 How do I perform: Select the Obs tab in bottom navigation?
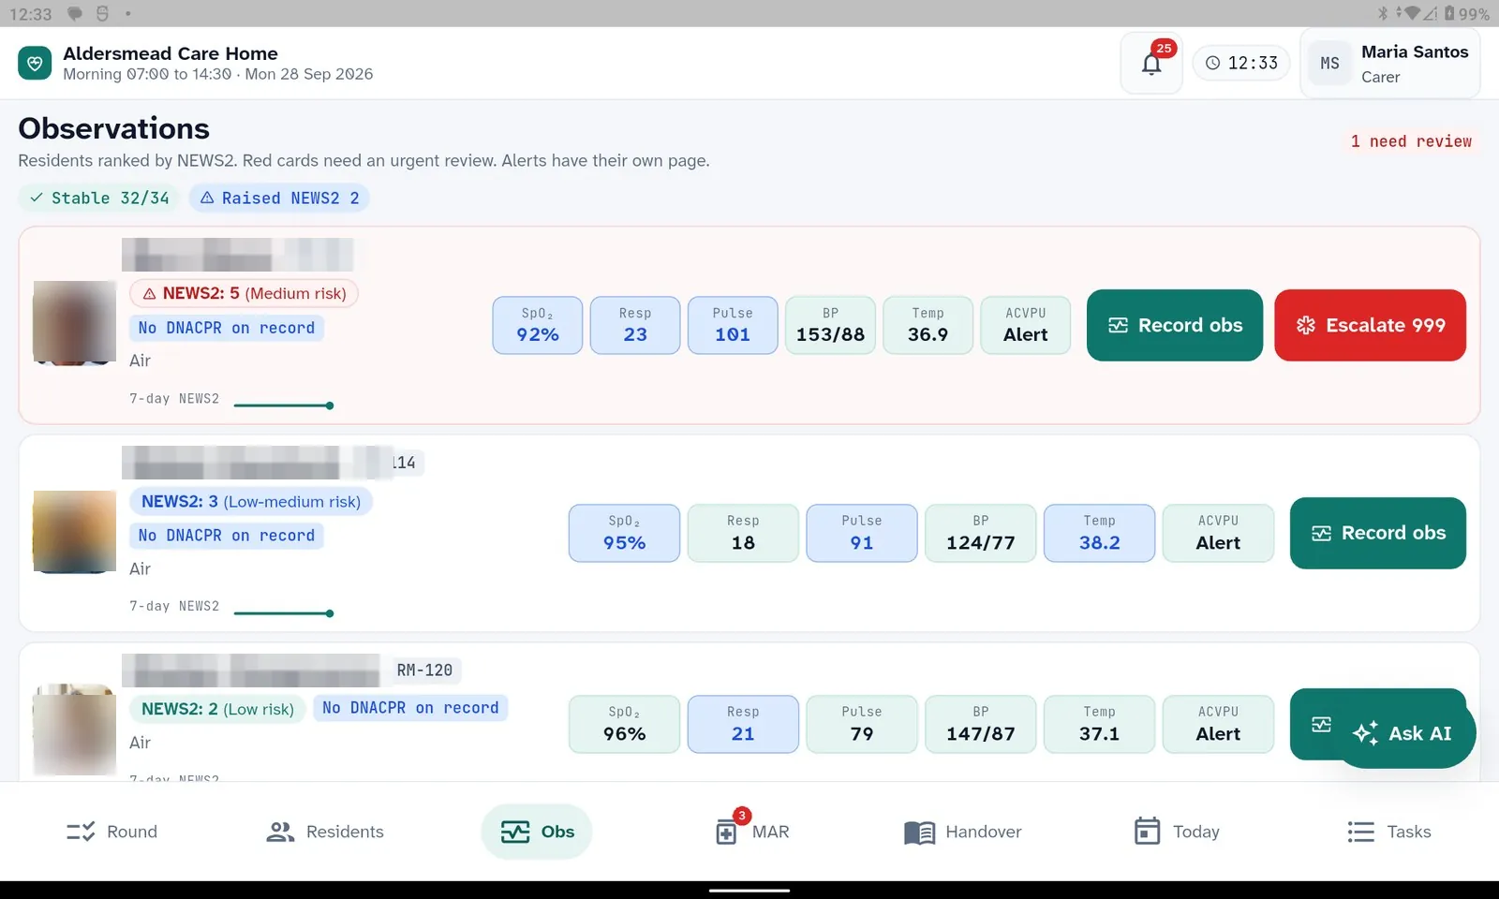(x=537, y=832)
